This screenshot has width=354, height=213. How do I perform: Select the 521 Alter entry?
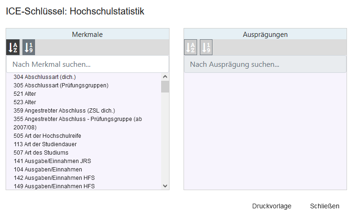(x=25, y=94)
